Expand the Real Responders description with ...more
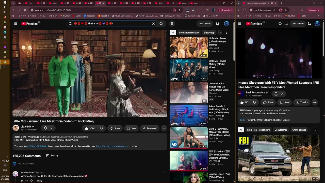 coord(286,120)
